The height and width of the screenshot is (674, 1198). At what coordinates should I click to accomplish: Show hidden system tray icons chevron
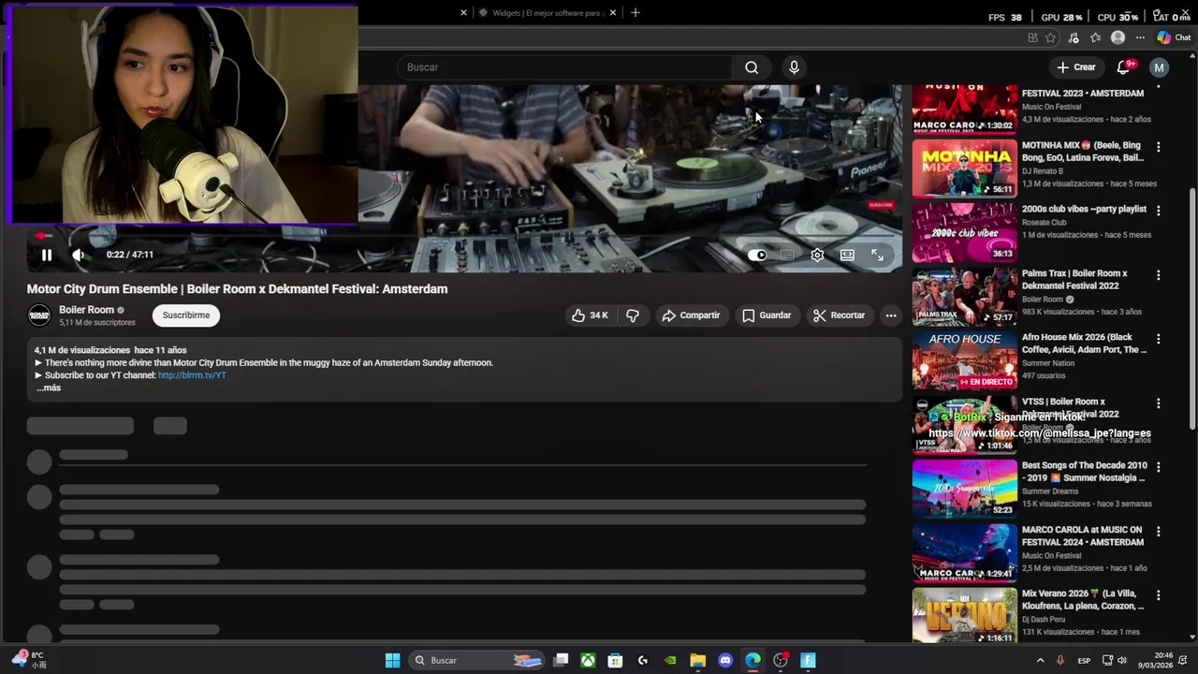pos(1040,660)
